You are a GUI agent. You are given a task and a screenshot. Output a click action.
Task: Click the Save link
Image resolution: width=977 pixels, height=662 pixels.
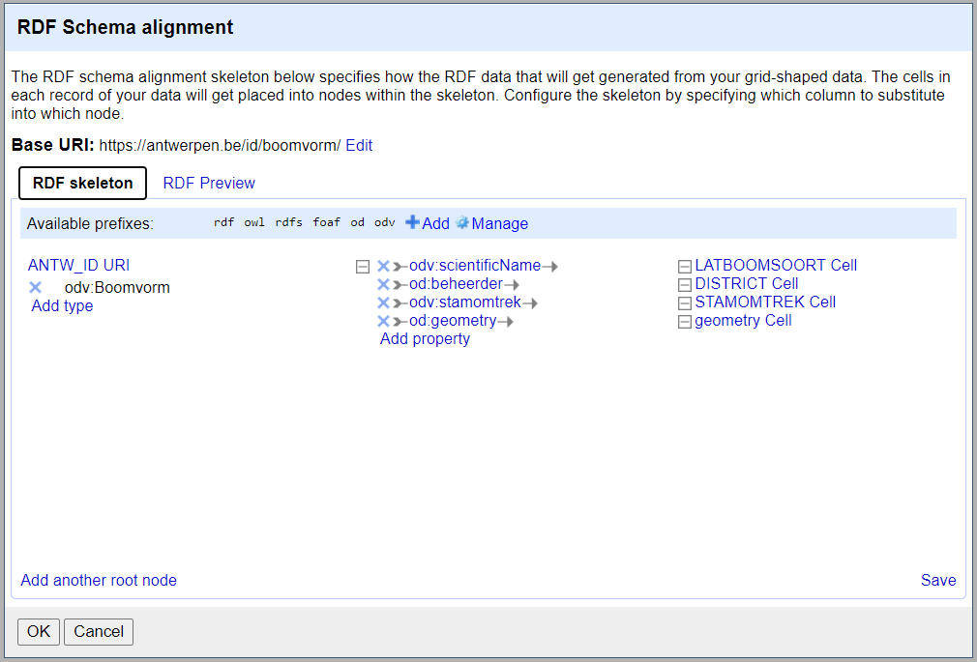937,580
